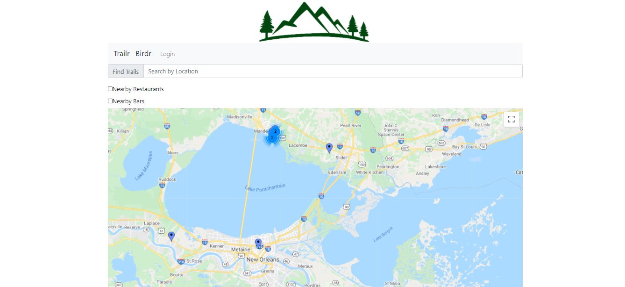
Task: Click the mountain logo at top
Action: [x=314, y=22]
